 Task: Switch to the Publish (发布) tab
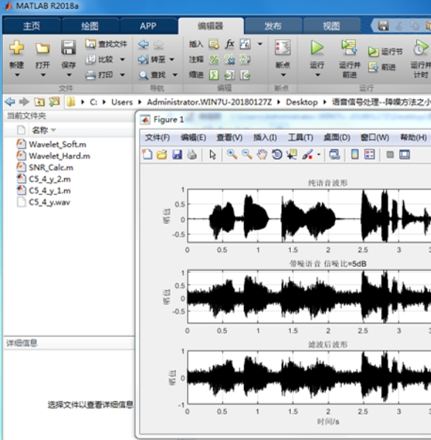coord(273,26)
